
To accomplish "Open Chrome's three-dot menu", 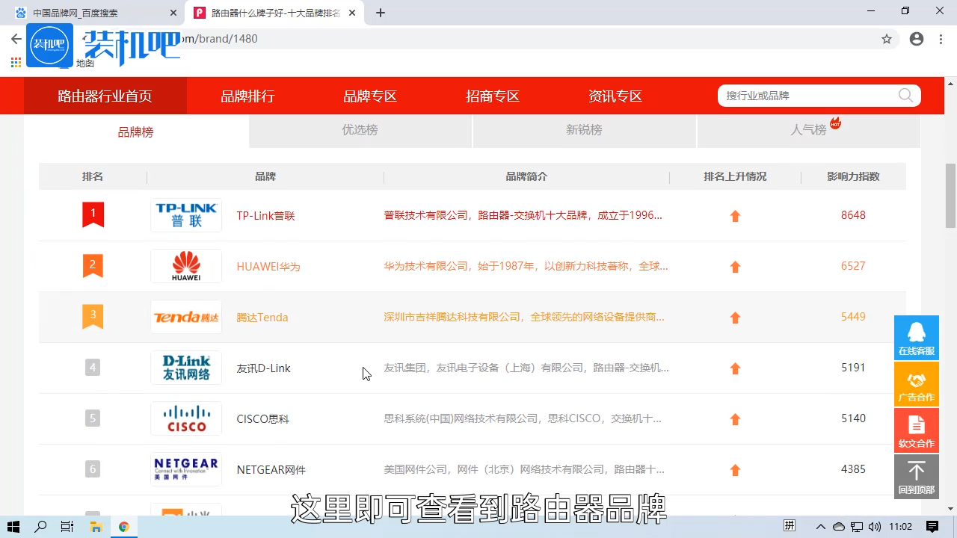I will [941, 39].
